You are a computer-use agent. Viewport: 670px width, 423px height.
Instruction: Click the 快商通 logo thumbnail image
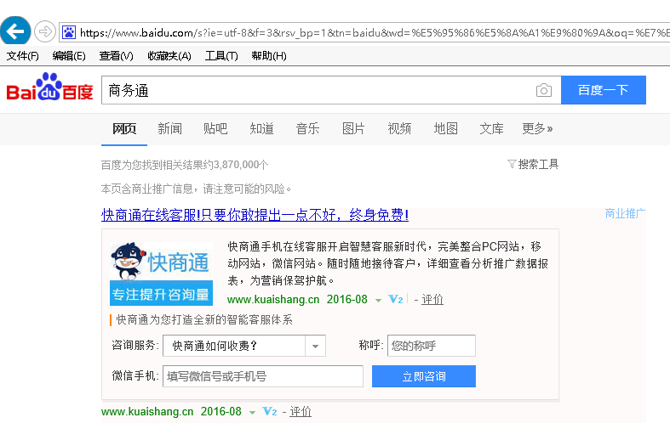point(161,274)
